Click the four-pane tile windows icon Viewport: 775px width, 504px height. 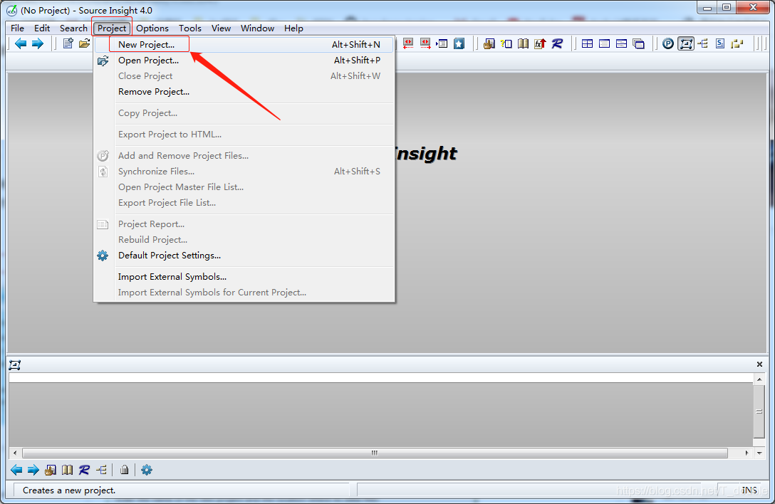tap(587, 43)
